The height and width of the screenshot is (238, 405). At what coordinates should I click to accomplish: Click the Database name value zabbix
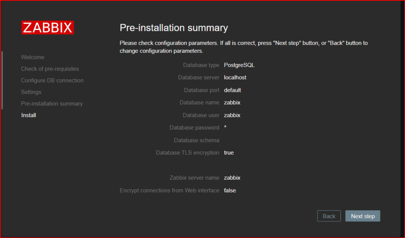point(232,103)
